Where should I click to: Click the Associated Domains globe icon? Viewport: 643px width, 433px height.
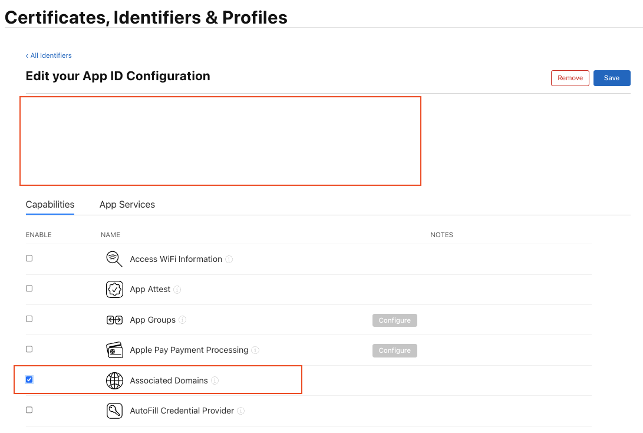click(114, 380)
